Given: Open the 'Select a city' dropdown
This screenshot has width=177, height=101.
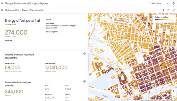Looking at the screenshot, I should click(160, 4).
